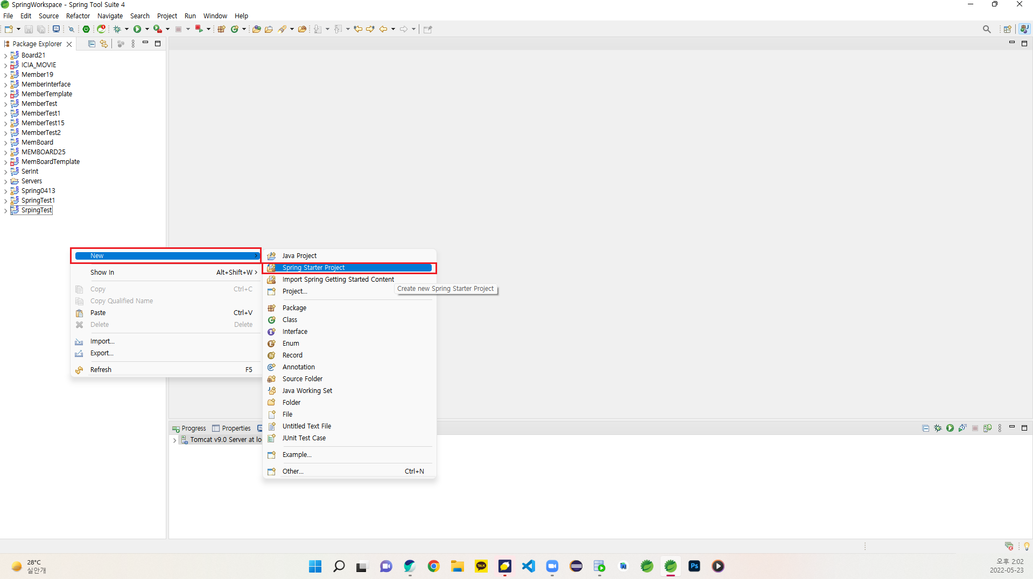Click the Debug bug icon in toolbar
Screen dimensions: 1033x579
[117, 29]
